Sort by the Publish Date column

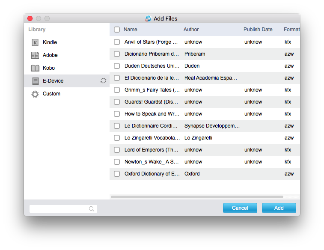(258, 30)
